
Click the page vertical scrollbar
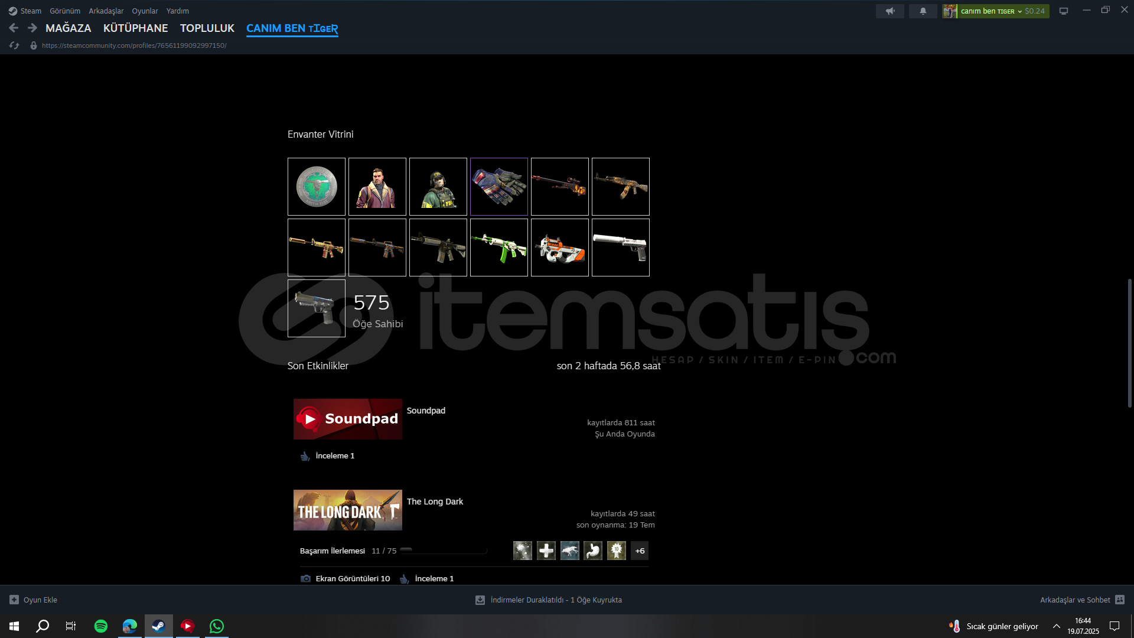click(x=1130, y=343)
